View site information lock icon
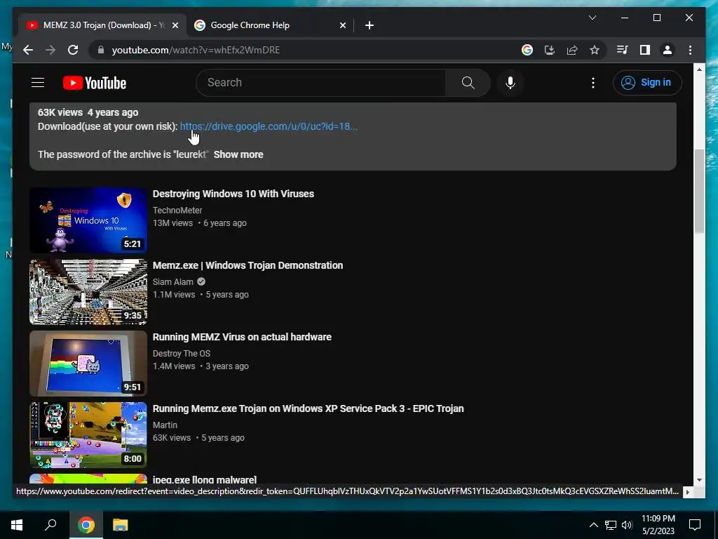718x539 pixels. (x=101, y=50)
